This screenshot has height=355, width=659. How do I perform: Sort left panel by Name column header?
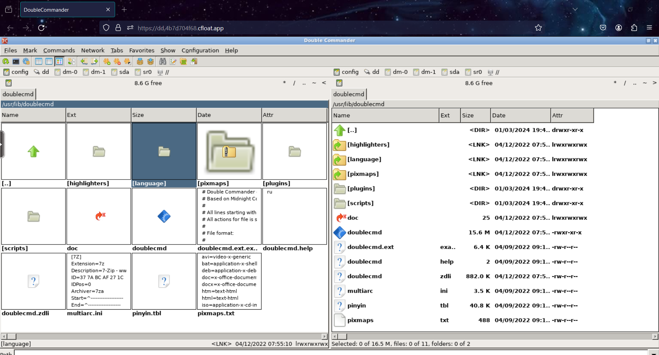(33, 115)
